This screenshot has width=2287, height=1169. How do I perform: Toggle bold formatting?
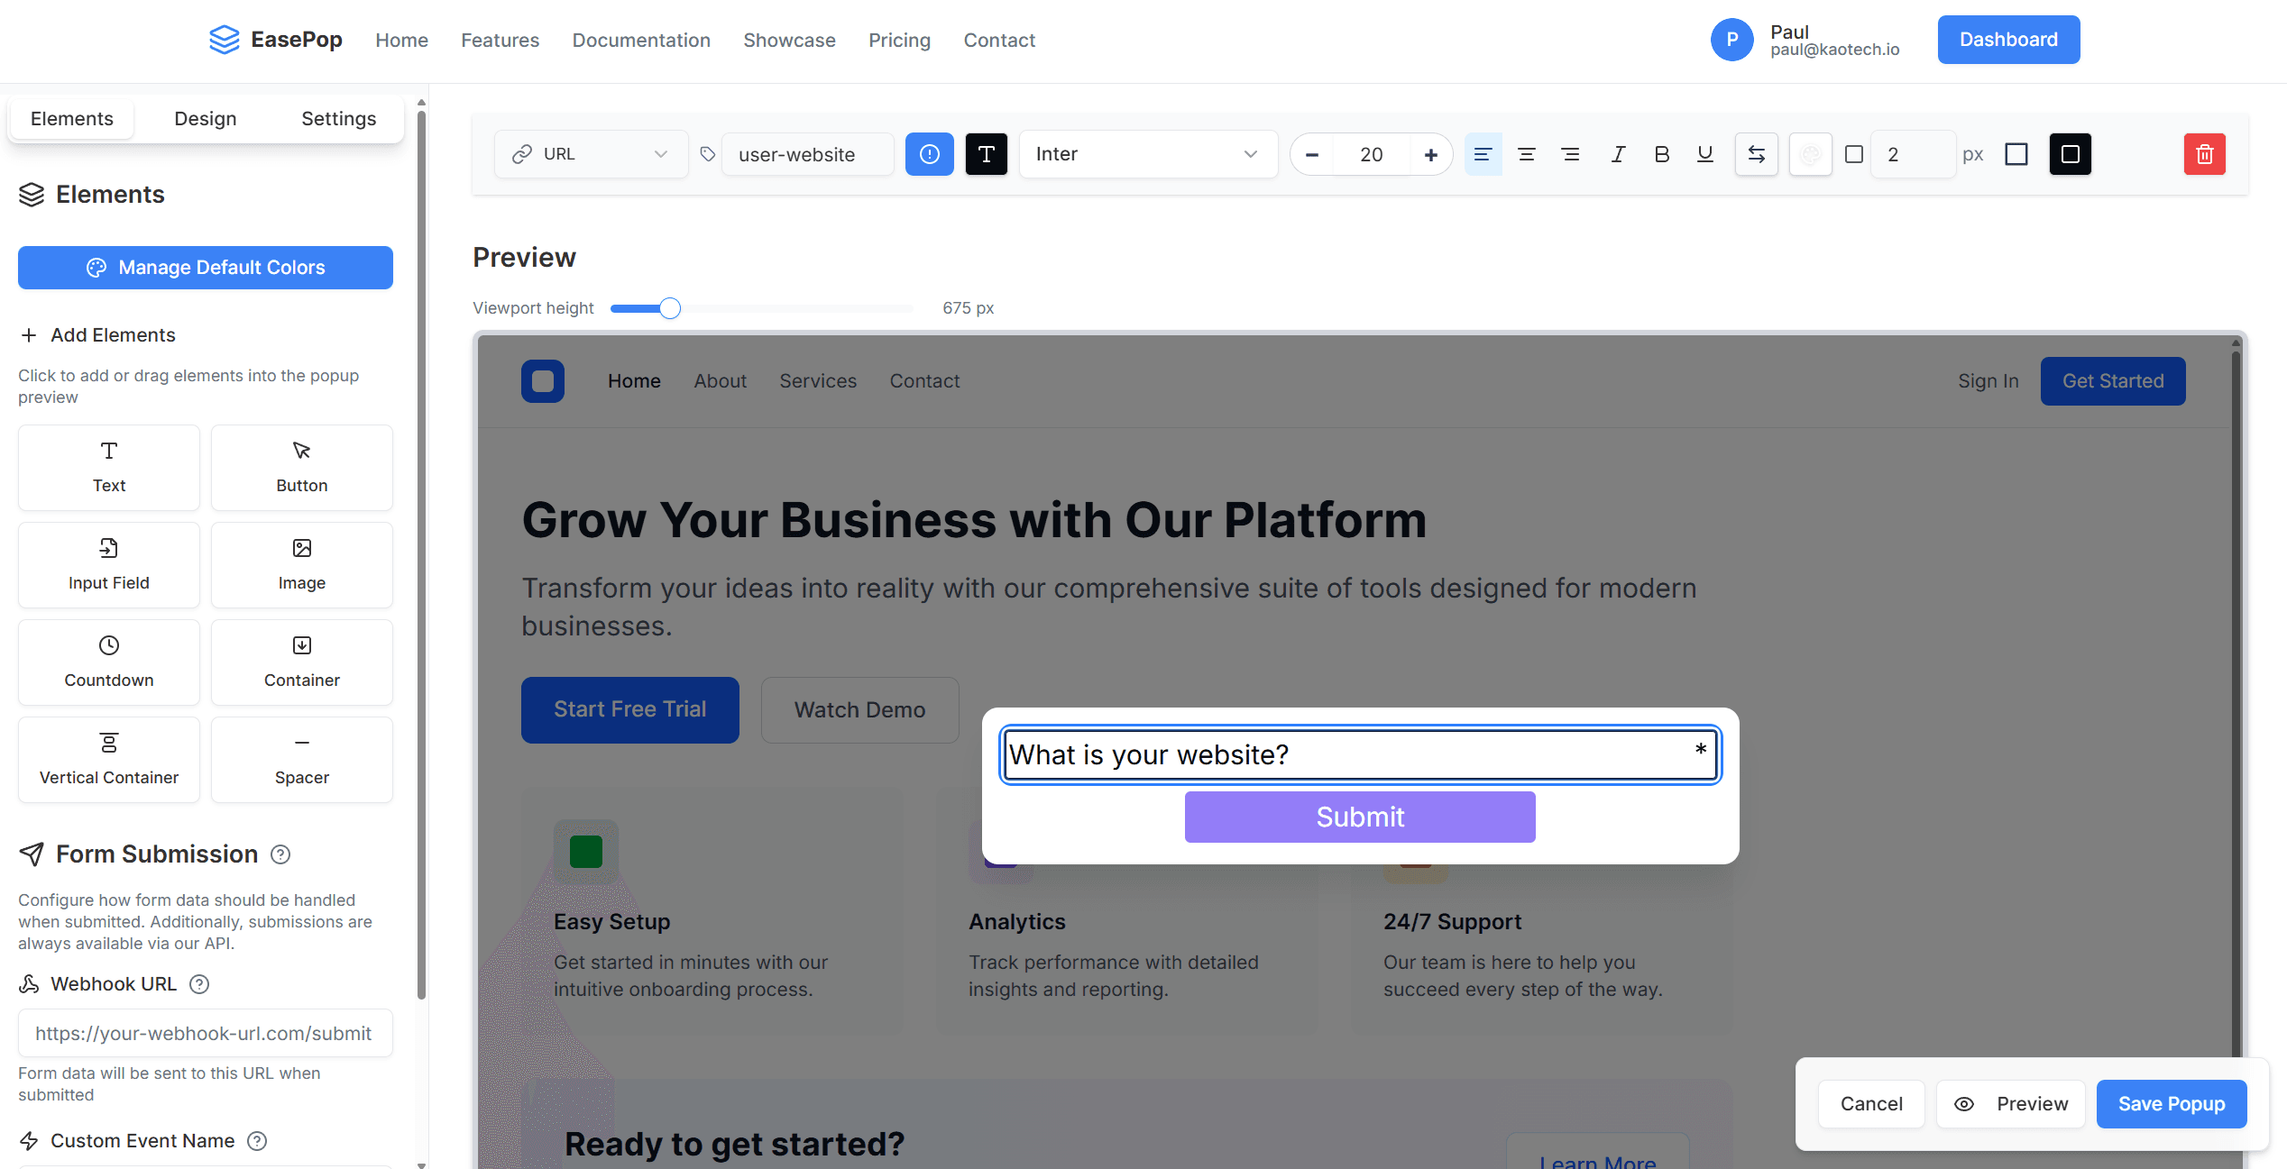(x=1661, y=154)
